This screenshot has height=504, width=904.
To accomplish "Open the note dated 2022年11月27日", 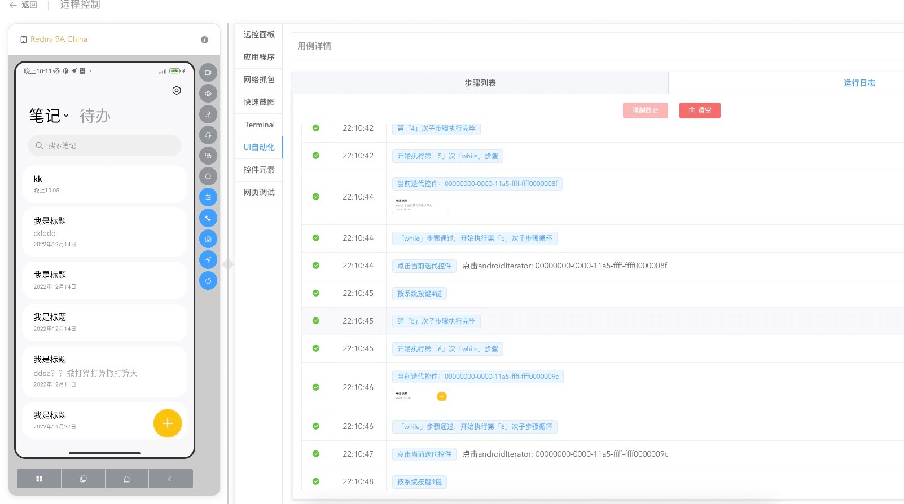I will coord(104,421).
